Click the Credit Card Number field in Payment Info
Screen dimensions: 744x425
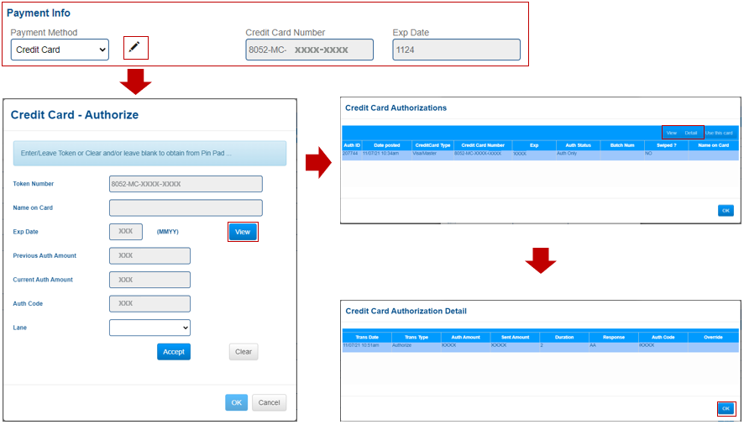coord(309,50)
